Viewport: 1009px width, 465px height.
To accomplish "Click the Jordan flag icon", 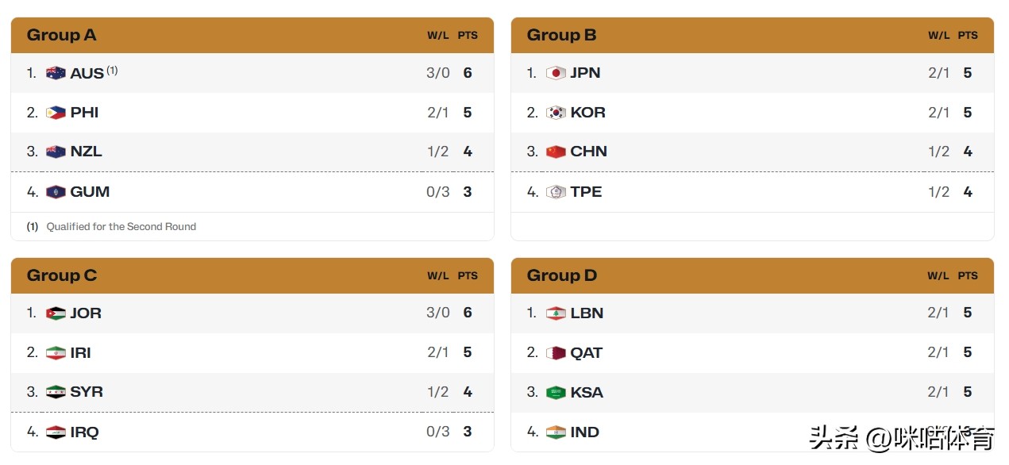I will pos(56,313).
